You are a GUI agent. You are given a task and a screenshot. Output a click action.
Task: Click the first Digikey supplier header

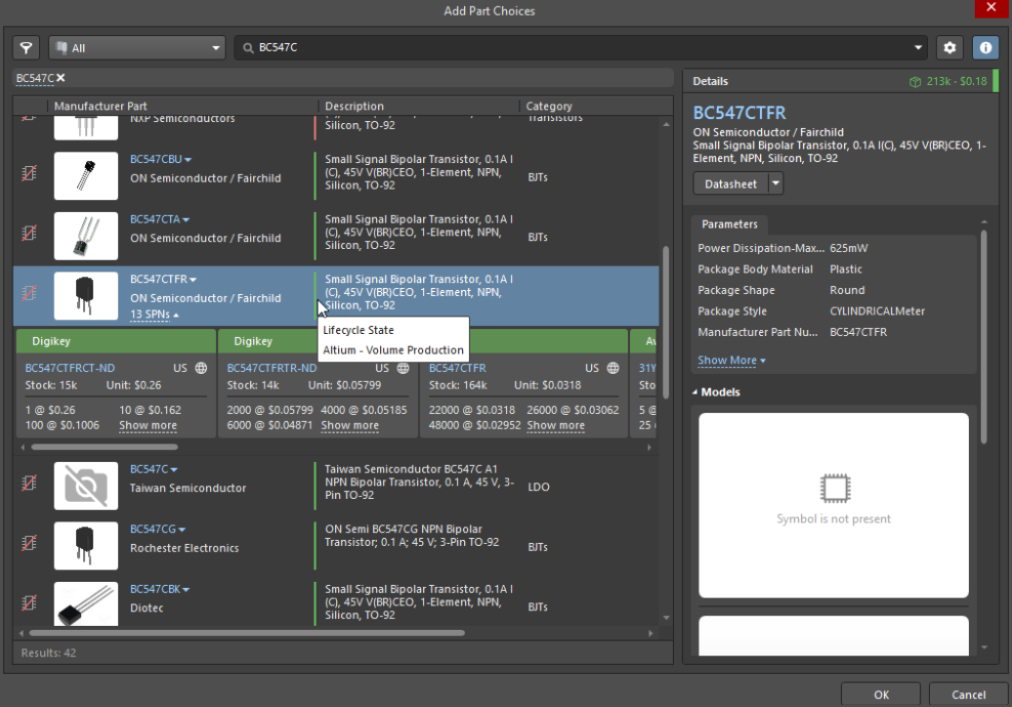coord(116,341)
